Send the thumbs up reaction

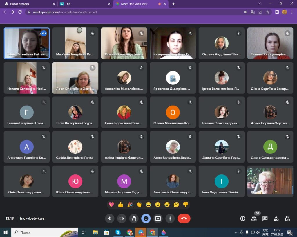coord(121,205)
